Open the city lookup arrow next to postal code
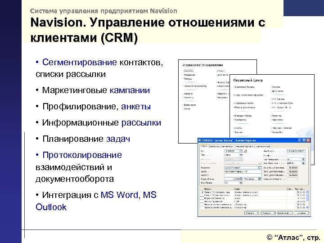Image resolution: width=324 pixels, height=243 pixels. coord(260,179)
